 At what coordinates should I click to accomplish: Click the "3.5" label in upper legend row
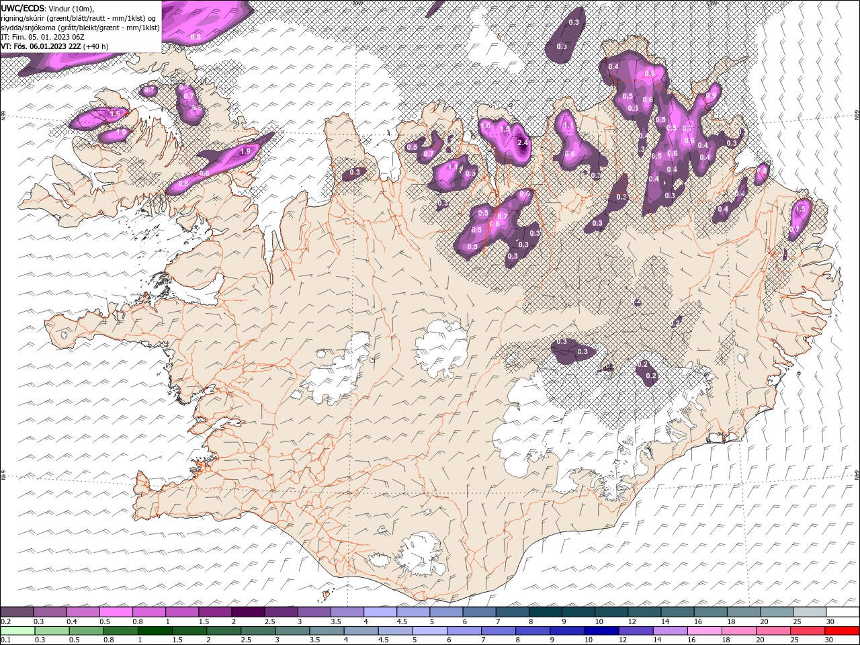point(336,621)
